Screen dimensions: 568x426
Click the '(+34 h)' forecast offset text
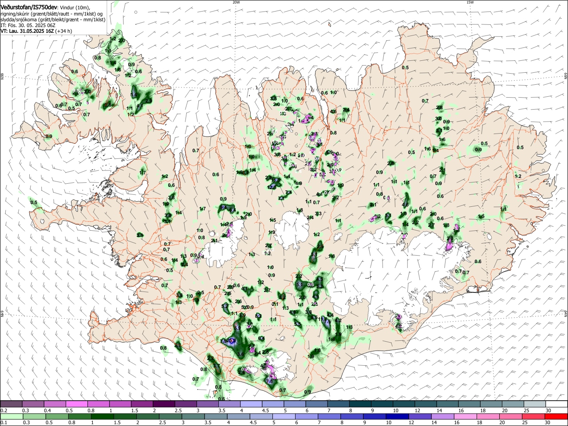(64, 31)
